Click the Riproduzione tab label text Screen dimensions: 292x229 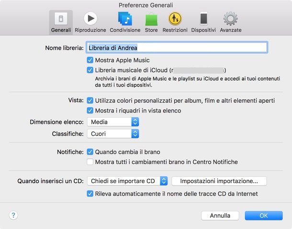point(90,30)
